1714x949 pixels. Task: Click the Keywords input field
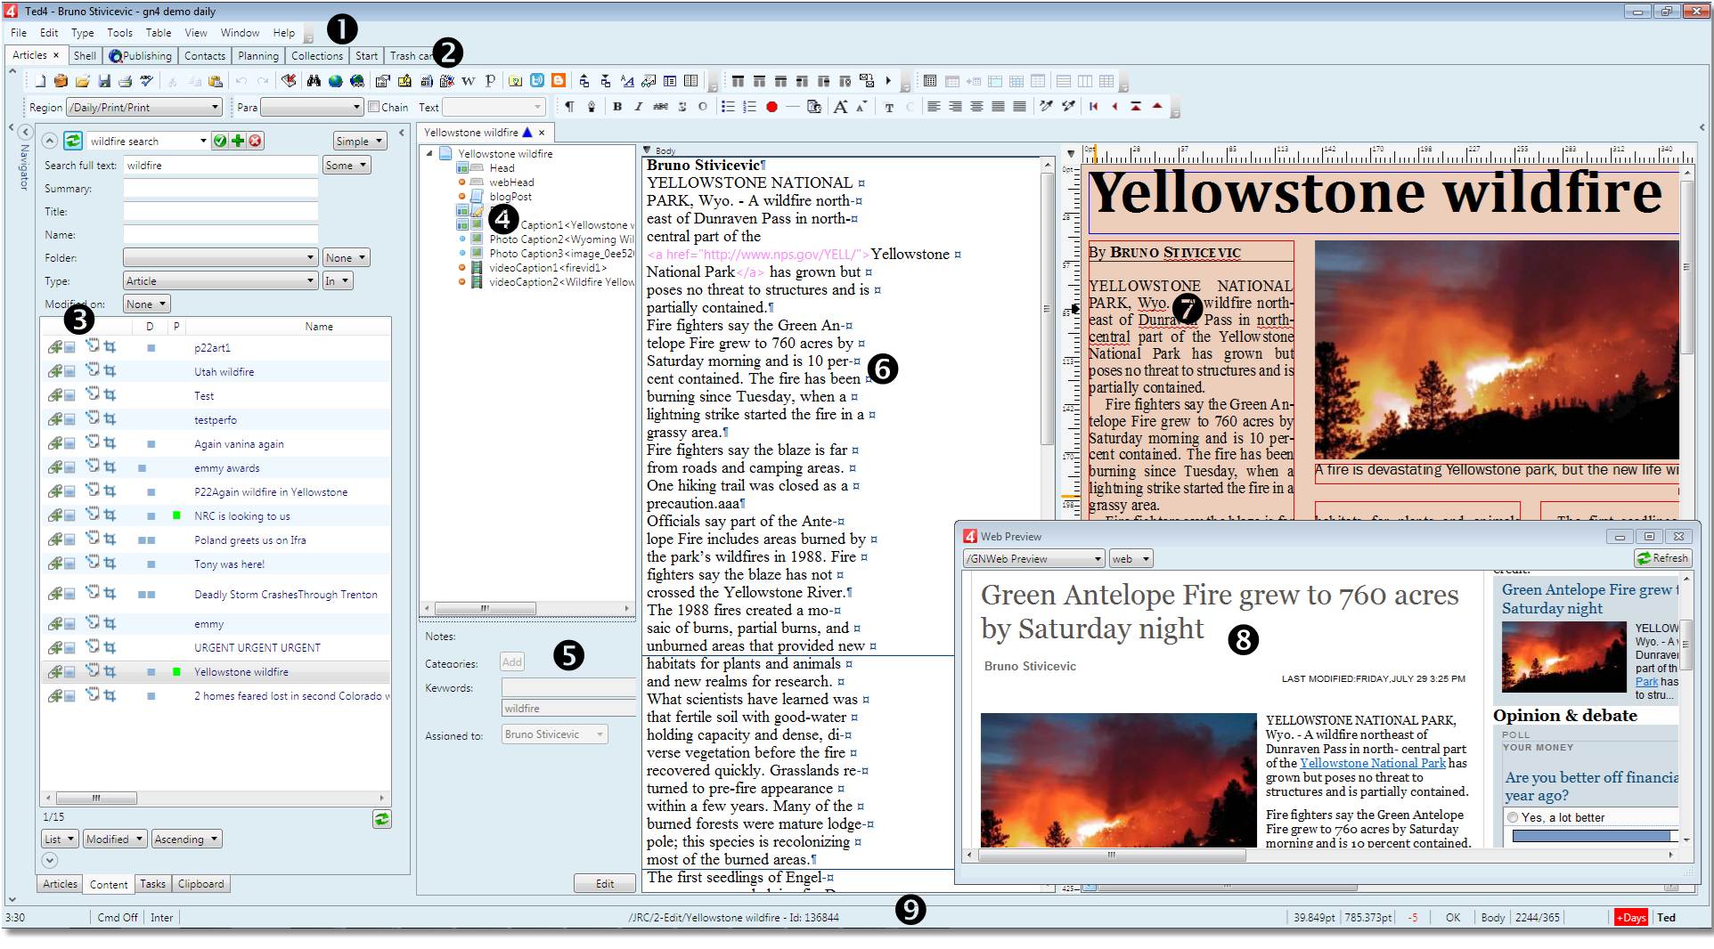click(x=568, y=687)
